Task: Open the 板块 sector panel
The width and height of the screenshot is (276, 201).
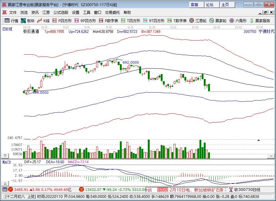Action: point(27,21)
